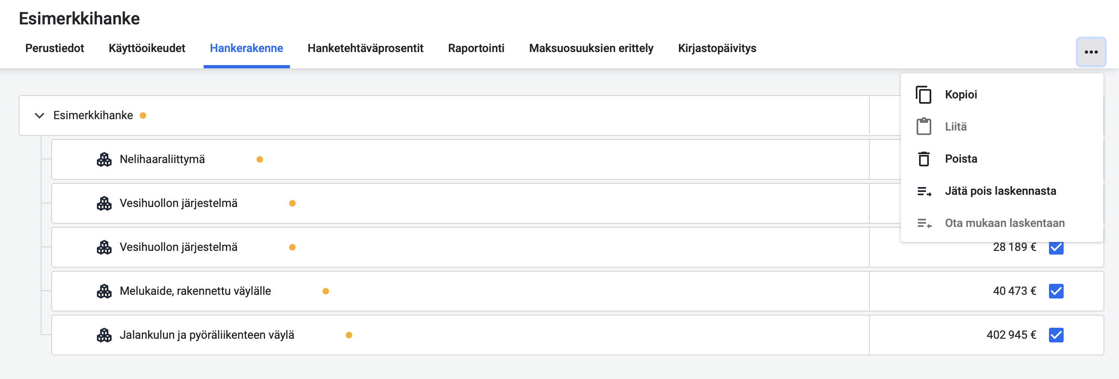Viewport: 1119px width, 379px height.
Task: Open the Kirjastopäivitys tab
Action: pyautogui.click(x=717, y=48)
